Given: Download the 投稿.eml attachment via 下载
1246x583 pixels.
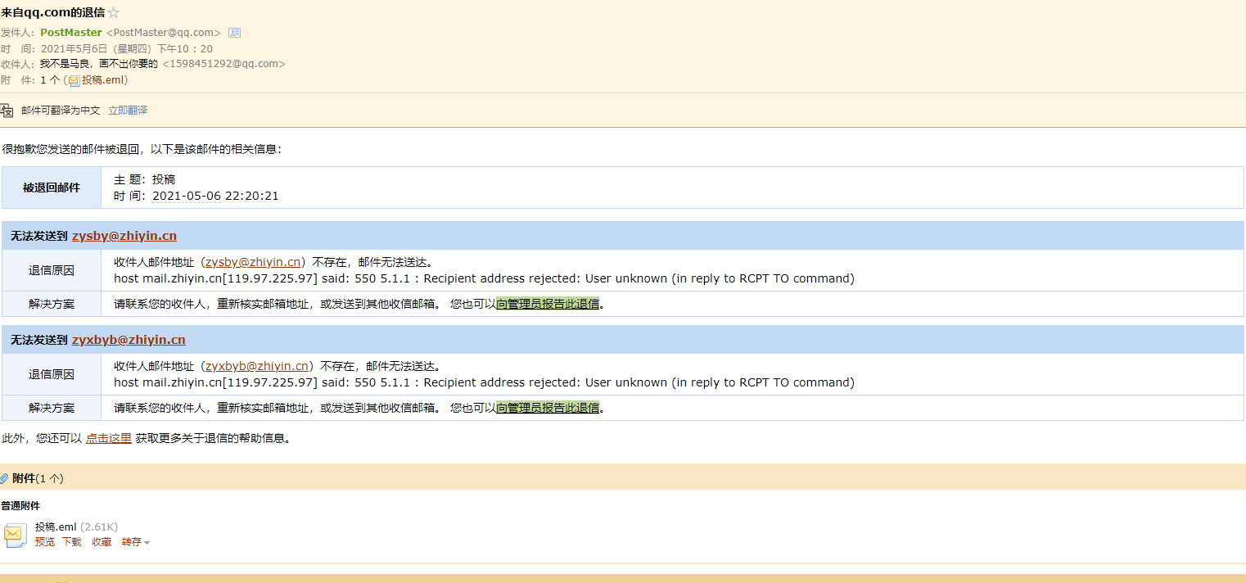Looking at the screenshot, I should 72,542.
